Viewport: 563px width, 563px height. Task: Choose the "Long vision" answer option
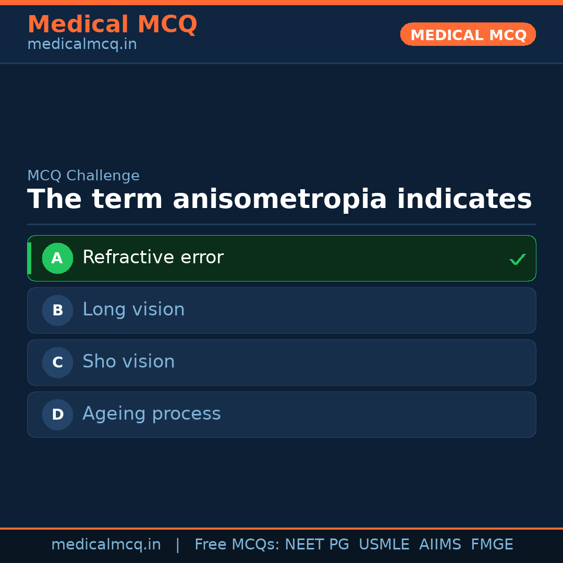133,310
